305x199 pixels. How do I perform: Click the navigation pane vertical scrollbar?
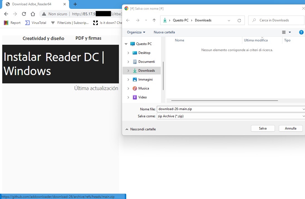[163, 76]
